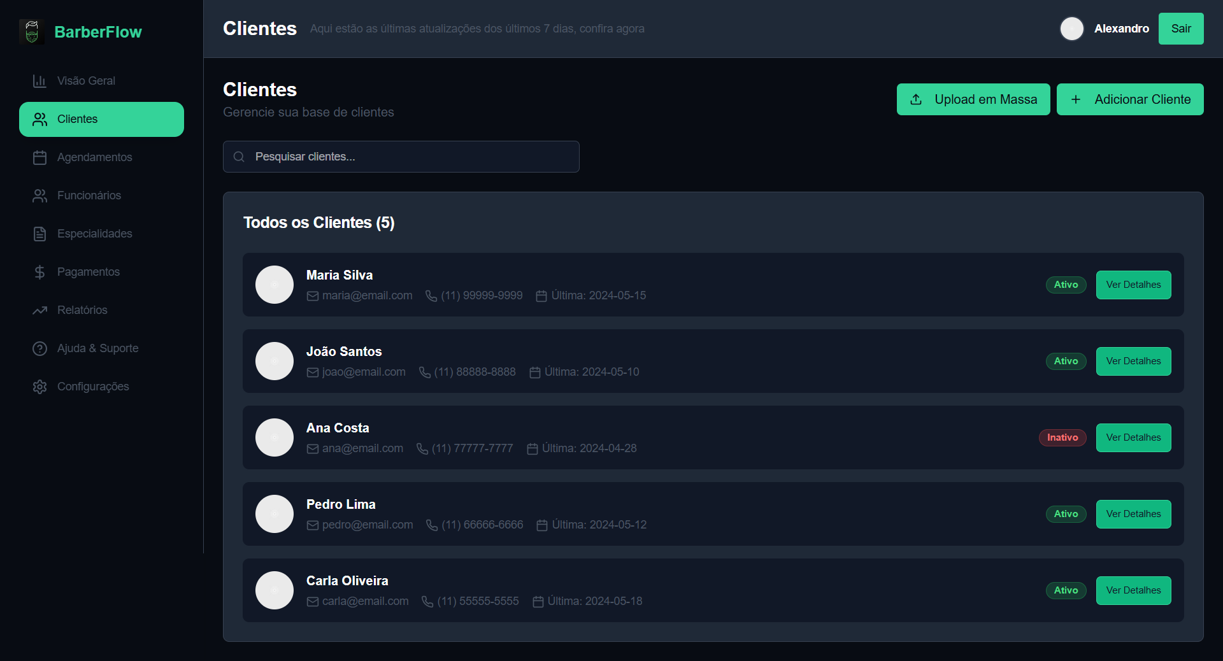Click the Relatórios trending arrow icon

click(39, 310)
